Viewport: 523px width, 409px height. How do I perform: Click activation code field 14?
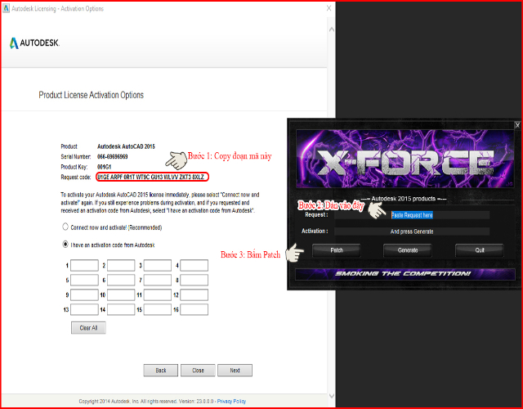(x=121, y=309)
